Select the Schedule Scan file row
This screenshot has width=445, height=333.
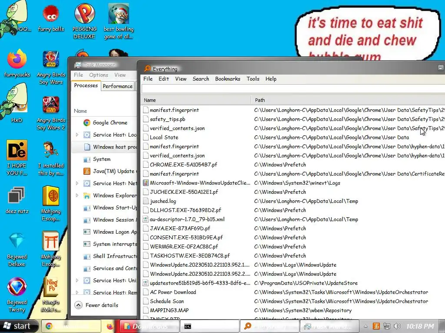292,301
